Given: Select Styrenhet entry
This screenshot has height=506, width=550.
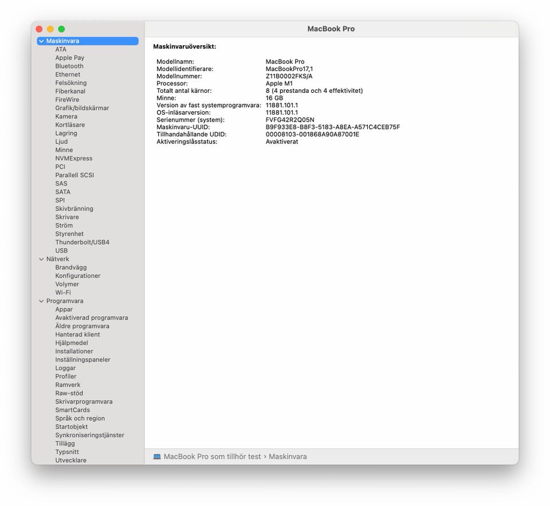Looking at the screenshot, I should [x=69, y=234].
